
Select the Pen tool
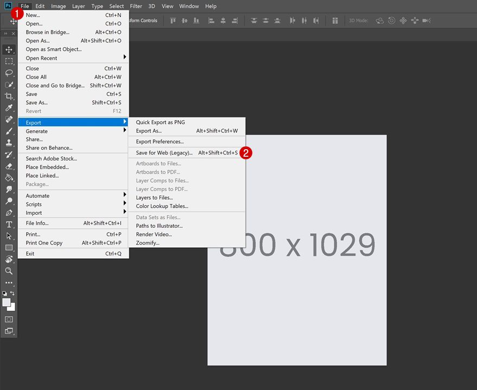pos(9,213)
